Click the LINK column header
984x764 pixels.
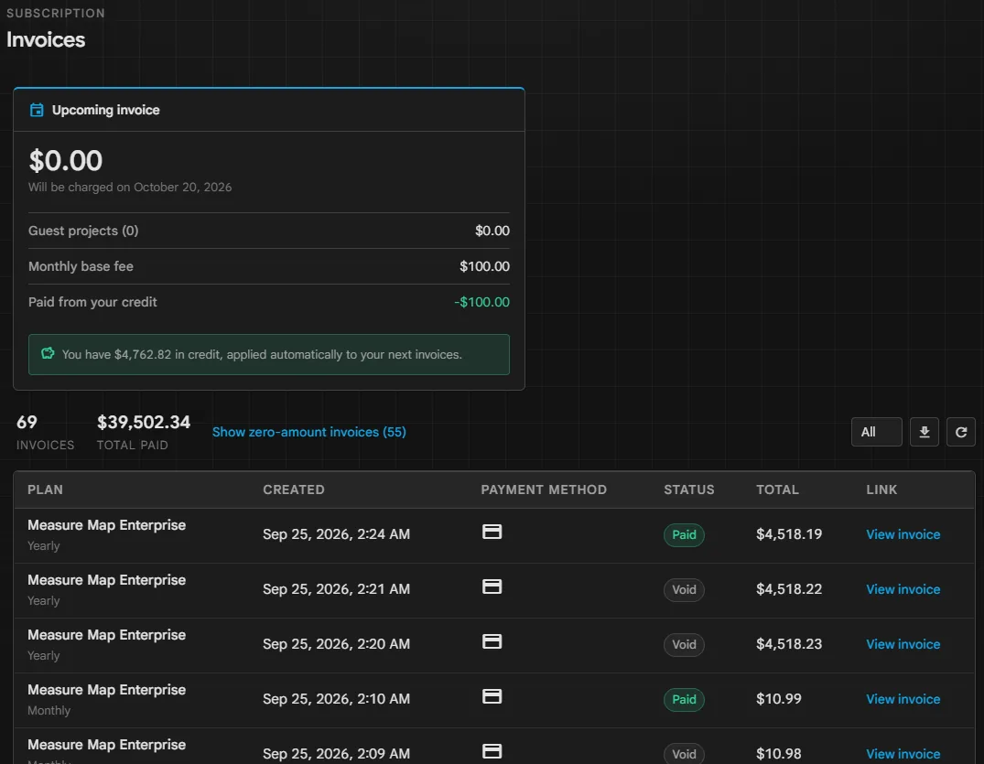click(x=881, y=490)
